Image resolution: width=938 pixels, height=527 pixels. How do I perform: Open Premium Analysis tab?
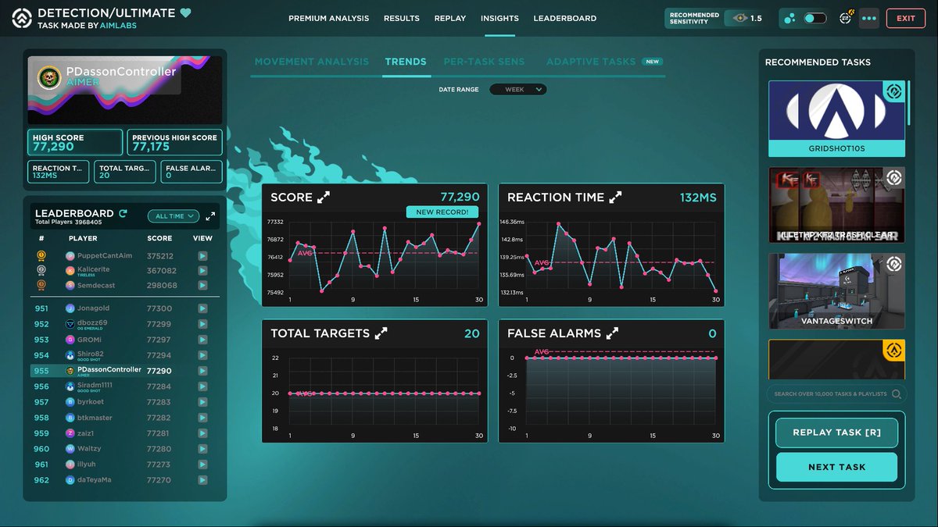click(x=328, y=18)
